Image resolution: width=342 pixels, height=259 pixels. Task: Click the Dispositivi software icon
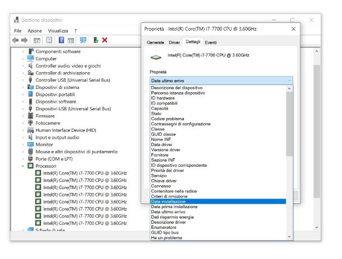30,102
